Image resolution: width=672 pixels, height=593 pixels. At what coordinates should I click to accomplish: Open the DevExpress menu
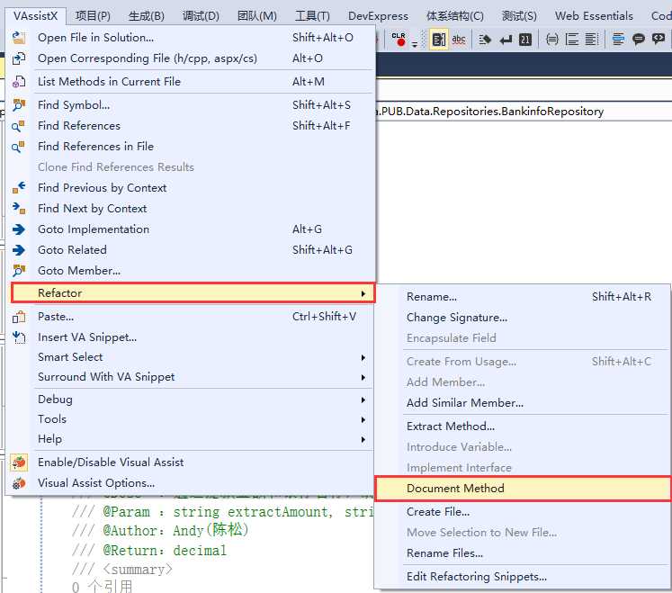378,16
